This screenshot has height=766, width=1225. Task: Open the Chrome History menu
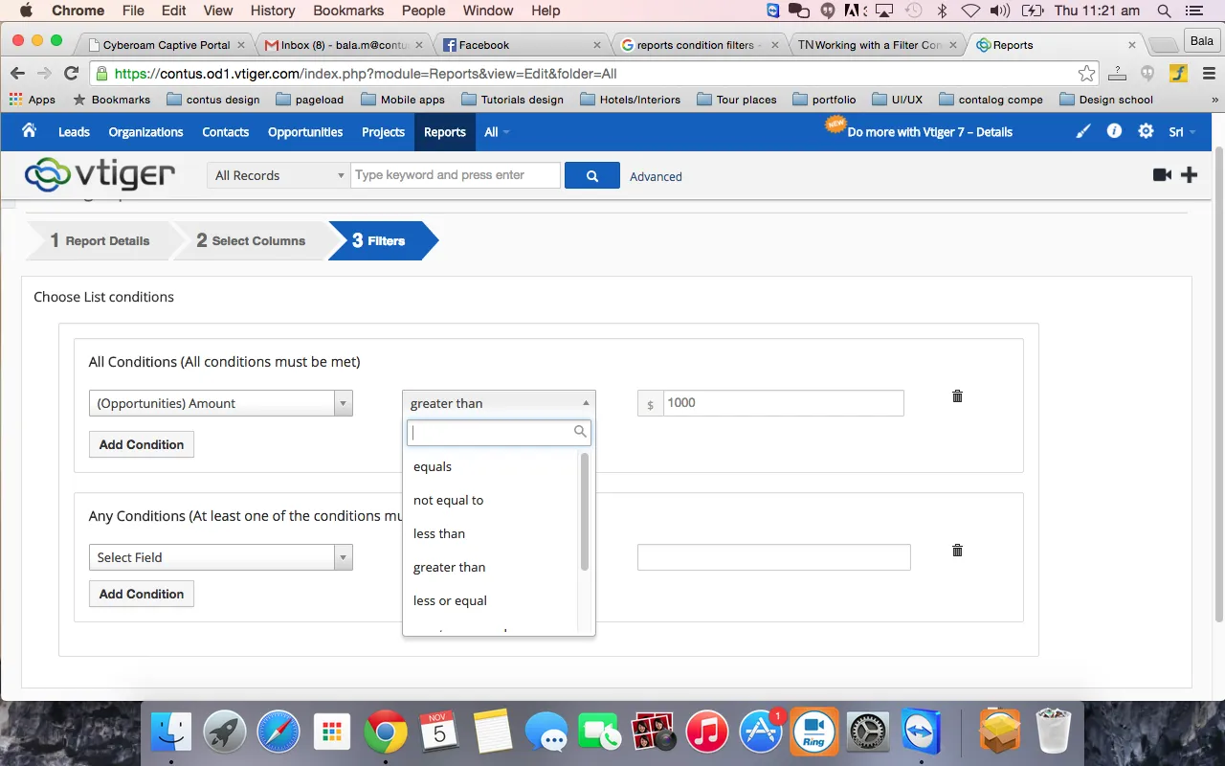273,11
